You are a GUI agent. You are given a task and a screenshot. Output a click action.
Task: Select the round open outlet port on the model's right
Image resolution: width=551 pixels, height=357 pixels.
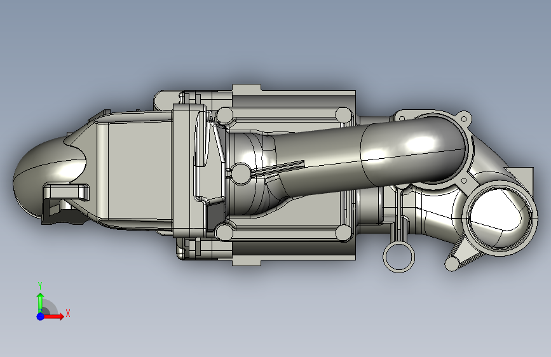pos(500,218)
